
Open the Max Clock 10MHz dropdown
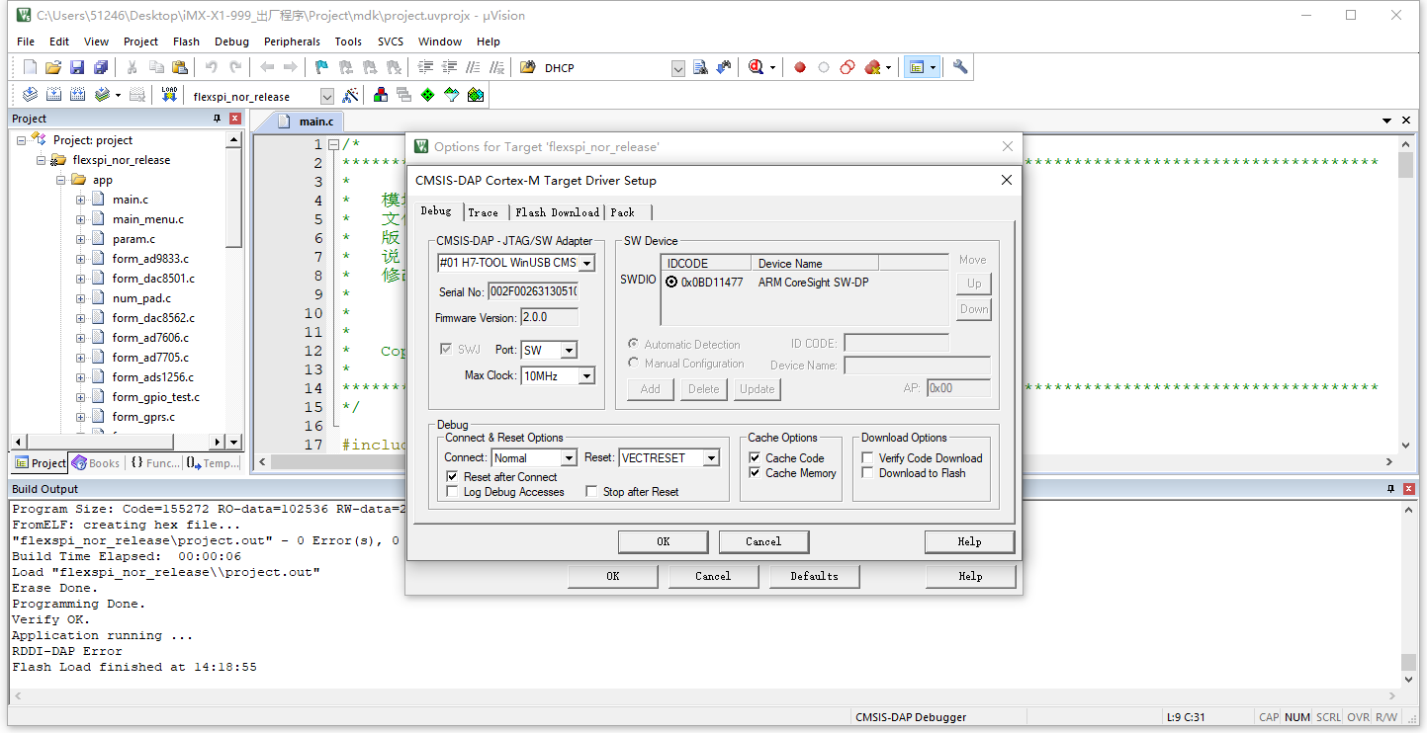586,376
